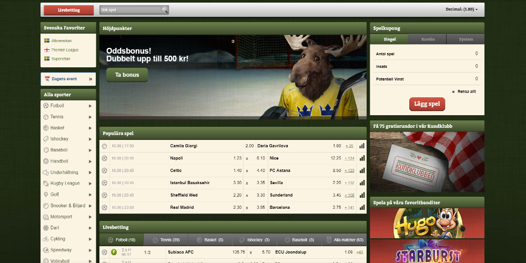Click the red Livebetting button
526x263 pixels.
[x=69, y=10]
